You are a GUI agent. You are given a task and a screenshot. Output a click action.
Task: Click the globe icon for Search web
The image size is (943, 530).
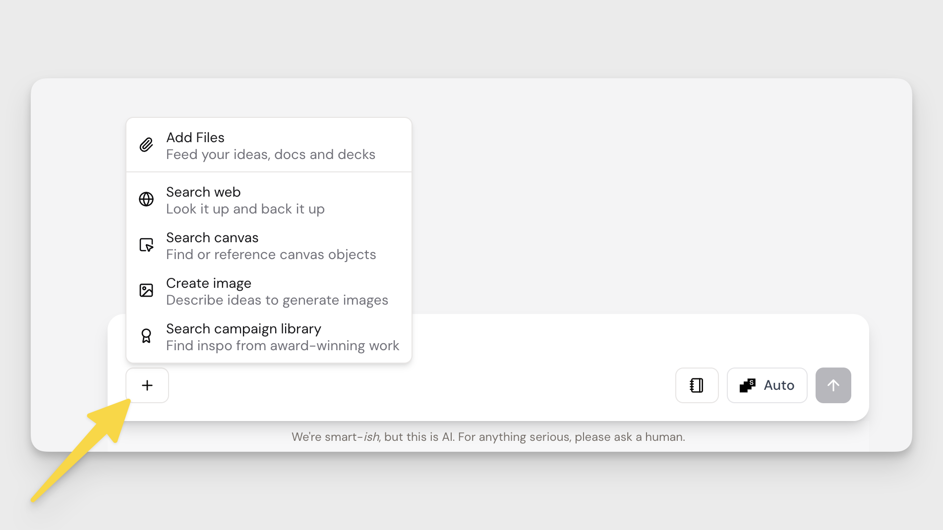pyautogui.click(x=146, y=199)
